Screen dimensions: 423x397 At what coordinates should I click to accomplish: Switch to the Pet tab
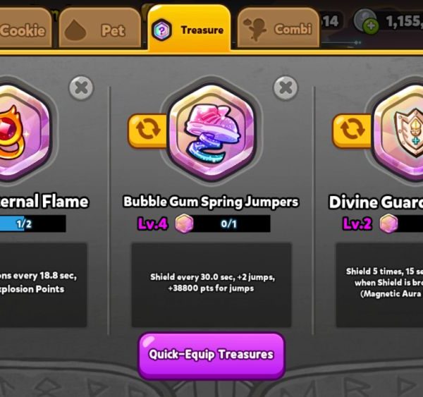pyautogui.click(x=100, y=28)
